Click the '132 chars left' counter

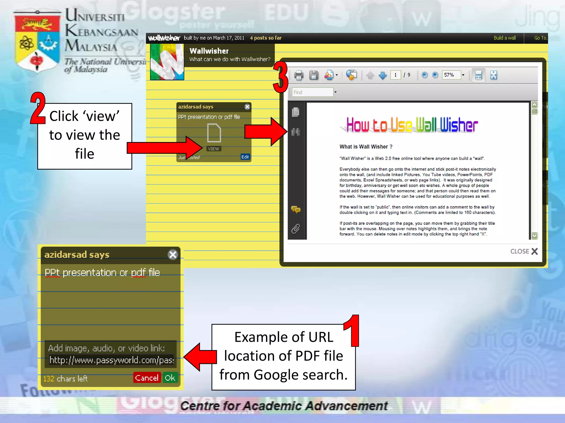click(65, 379)
